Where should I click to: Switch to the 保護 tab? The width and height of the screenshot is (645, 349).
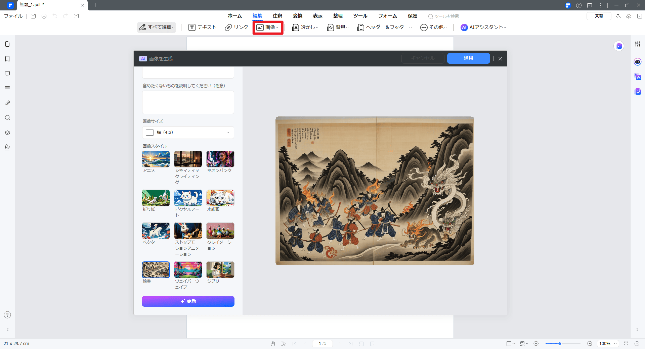[413, 16]
